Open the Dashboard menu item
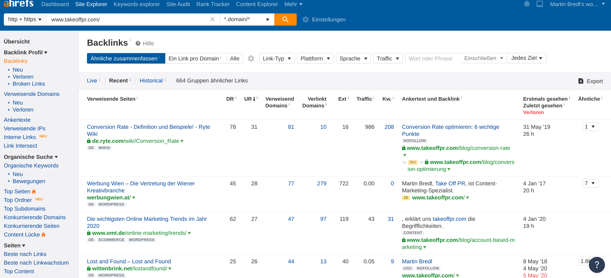Image resolution: width=611 pixels, height=278 pixels. pyautogui.click(x=55, y=4)
